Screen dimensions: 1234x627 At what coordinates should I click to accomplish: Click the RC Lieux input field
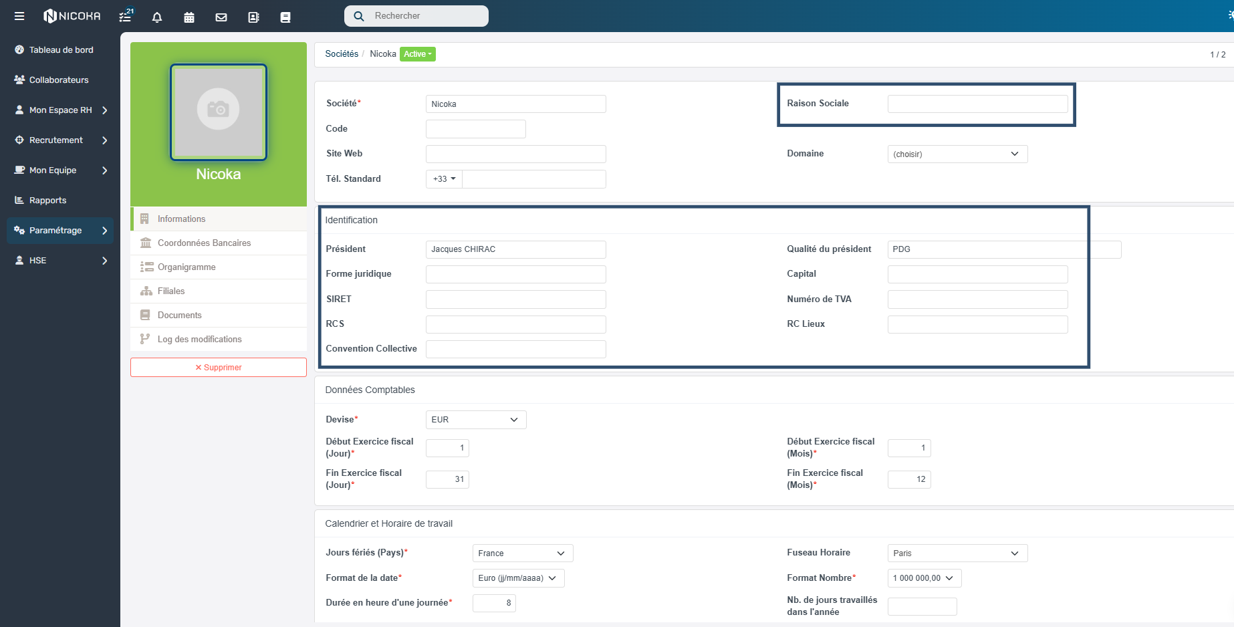point(977,324)
